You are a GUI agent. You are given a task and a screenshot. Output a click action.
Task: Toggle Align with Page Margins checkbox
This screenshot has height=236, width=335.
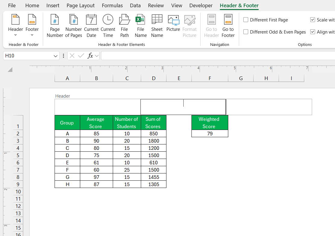tap(313, 32)
